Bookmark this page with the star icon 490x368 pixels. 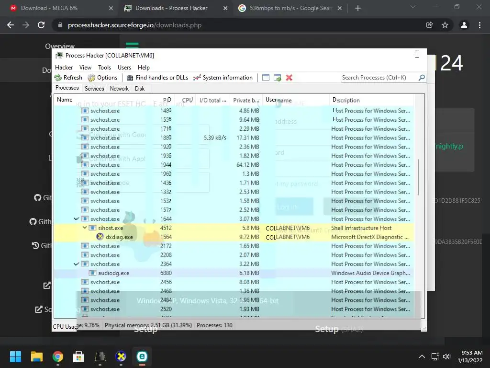click(x=445, y=25)
